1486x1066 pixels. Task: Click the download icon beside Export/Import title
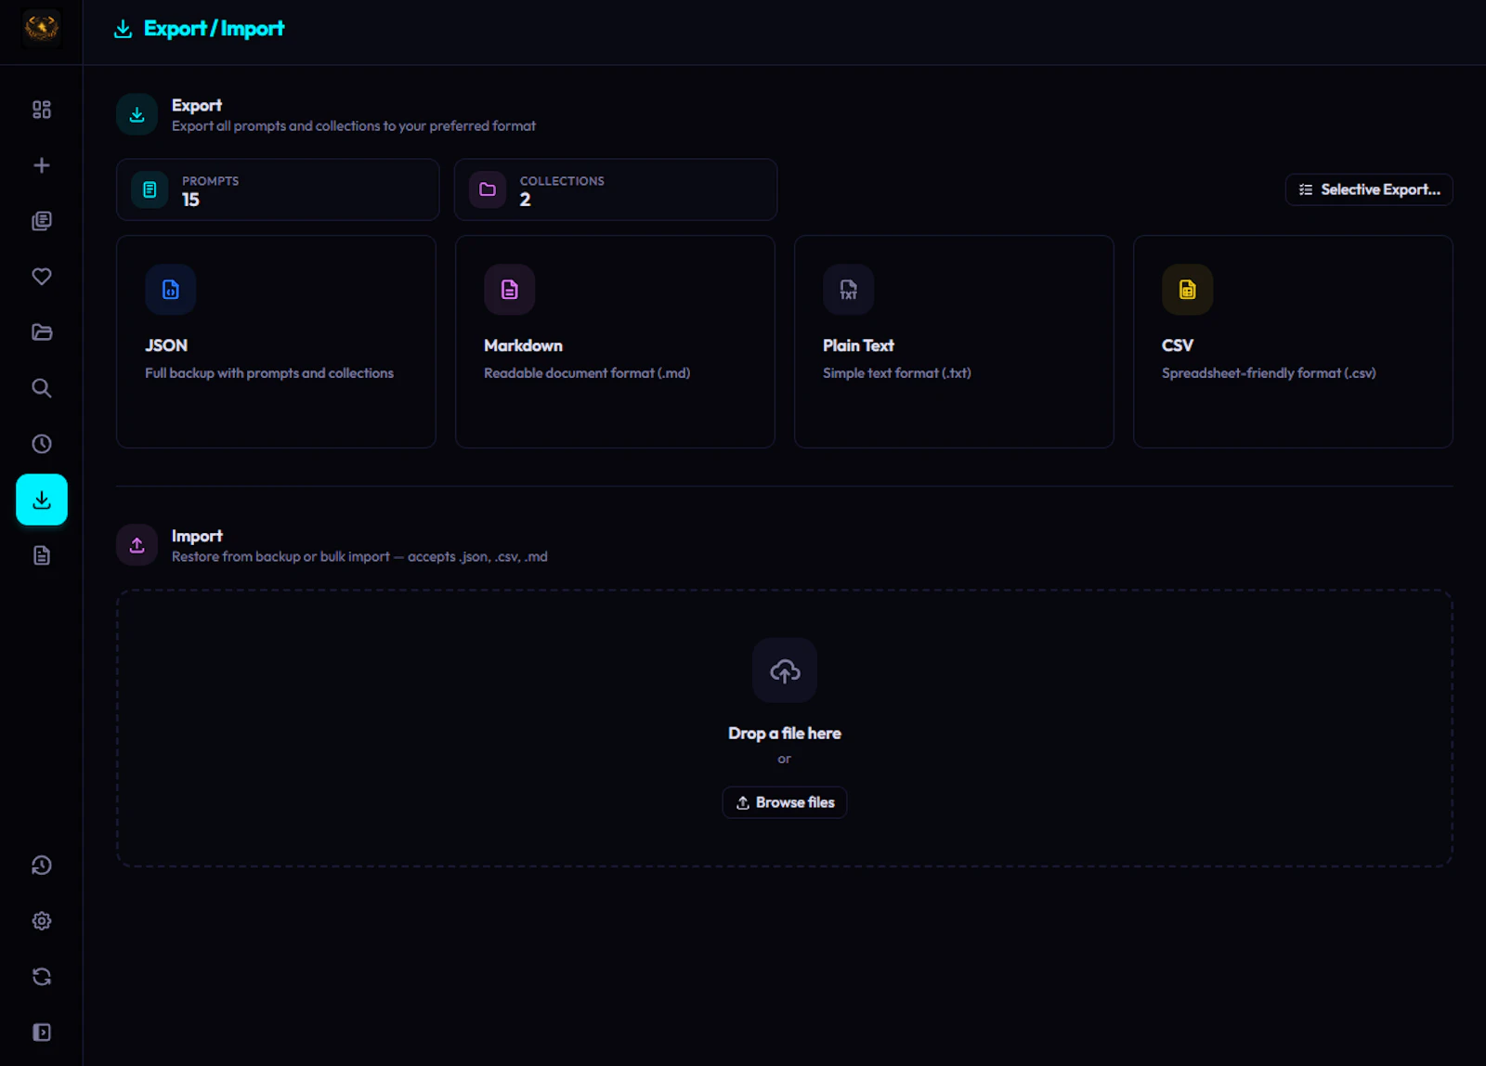tap(123, 29)
